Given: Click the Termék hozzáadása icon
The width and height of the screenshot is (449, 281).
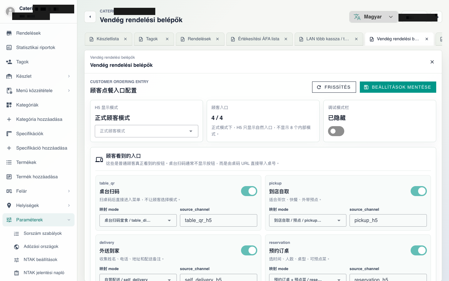Looking at the screenshot, I should point(9,177).
